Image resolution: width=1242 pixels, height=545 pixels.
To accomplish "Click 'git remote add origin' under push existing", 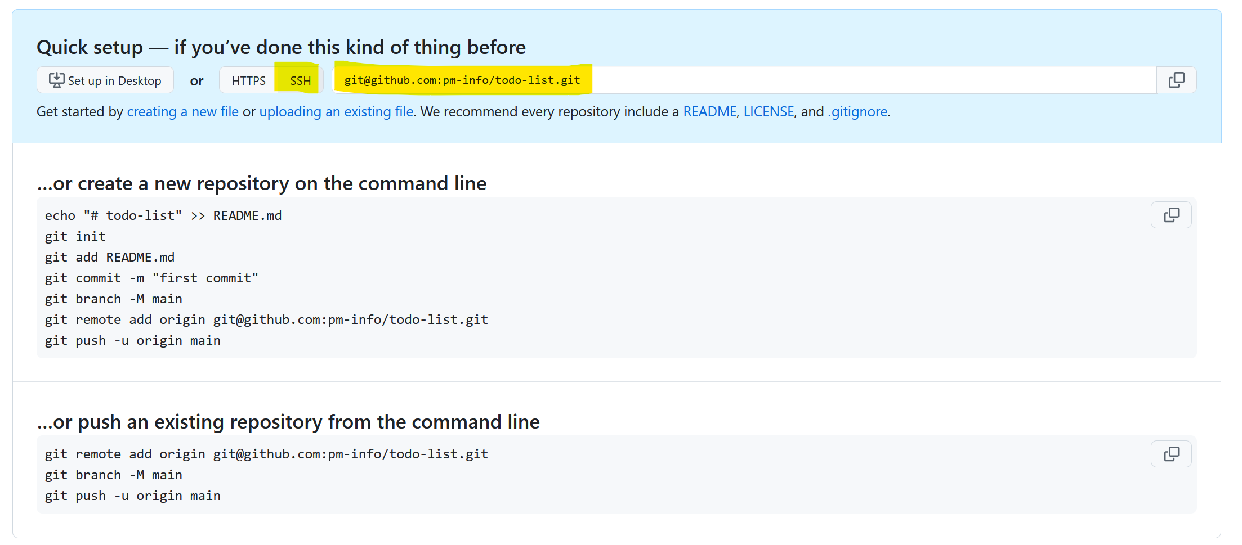I will (x=266, y=454).
